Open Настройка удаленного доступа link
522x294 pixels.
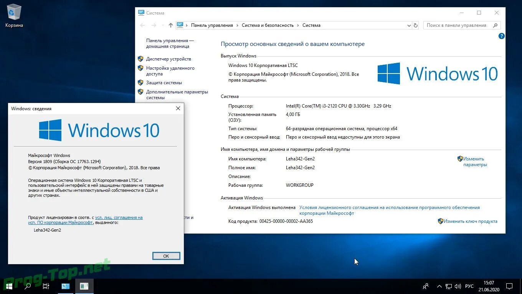170,71
